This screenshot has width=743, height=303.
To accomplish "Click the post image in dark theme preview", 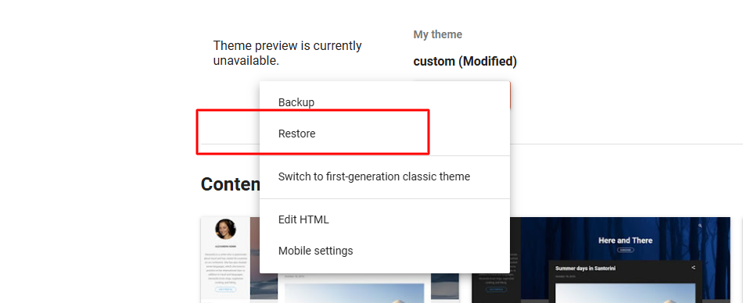I will 625,293.
